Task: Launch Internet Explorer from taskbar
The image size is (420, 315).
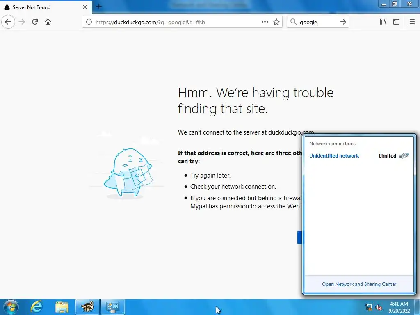Action: coord(37,307)
